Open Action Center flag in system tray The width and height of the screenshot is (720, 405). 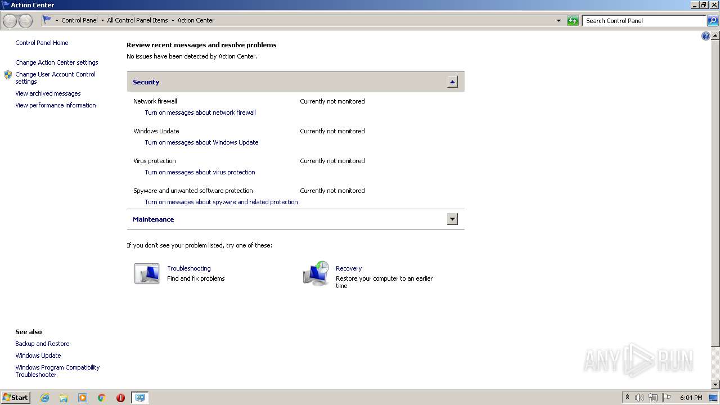point(667,398)
